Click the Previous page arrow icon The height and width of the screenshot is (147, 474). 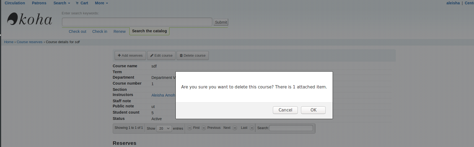pos(204,128)
